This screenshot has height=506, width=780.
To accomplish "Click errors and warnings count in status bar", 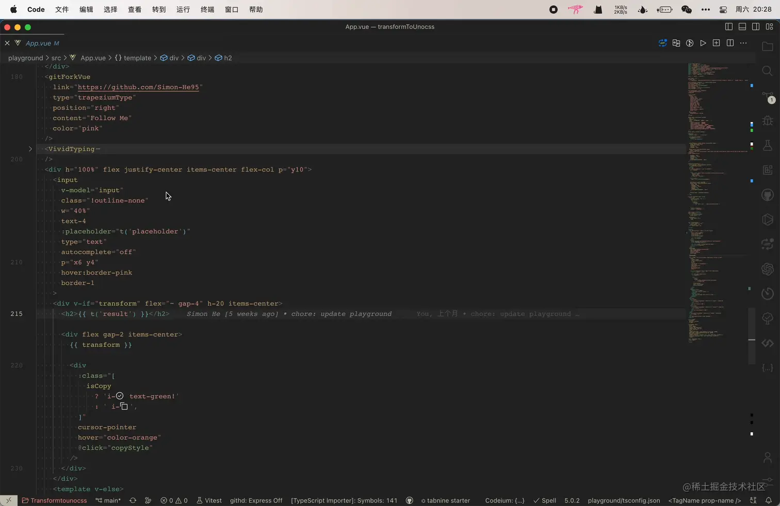I will 174,500.
